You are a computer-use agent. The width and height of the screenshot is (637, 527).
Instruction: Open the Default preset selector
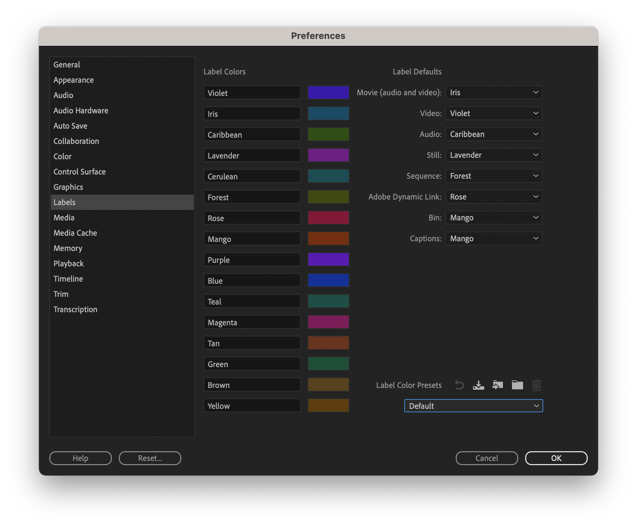tap(473, 406)
